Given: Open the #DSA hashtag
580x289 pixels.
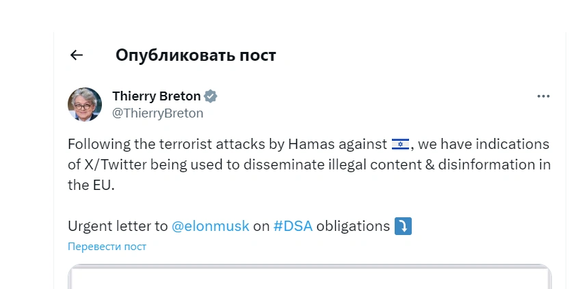Looking at the screenshot, I should click(x=293, y=226).
